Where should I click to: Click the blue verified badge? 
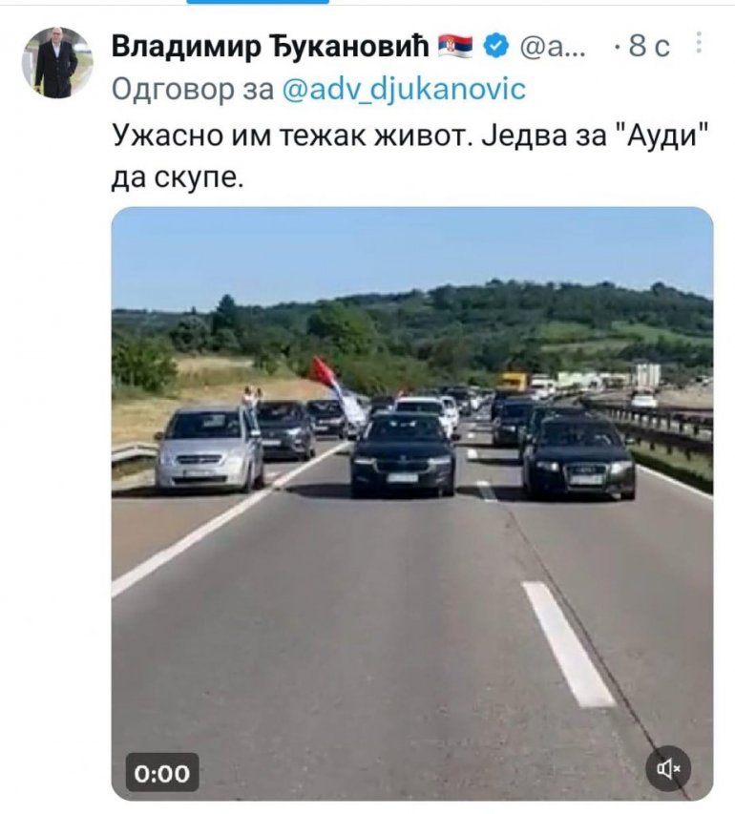pyautogui.click(x=496, y=46)
